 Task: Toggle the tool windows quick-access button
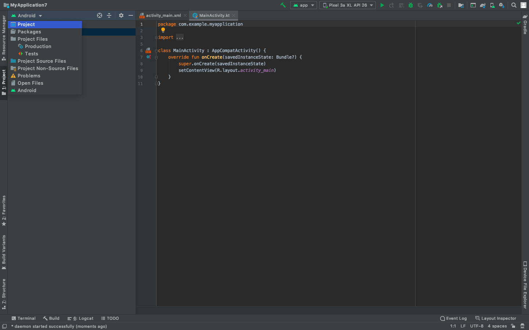click(4, 326)
